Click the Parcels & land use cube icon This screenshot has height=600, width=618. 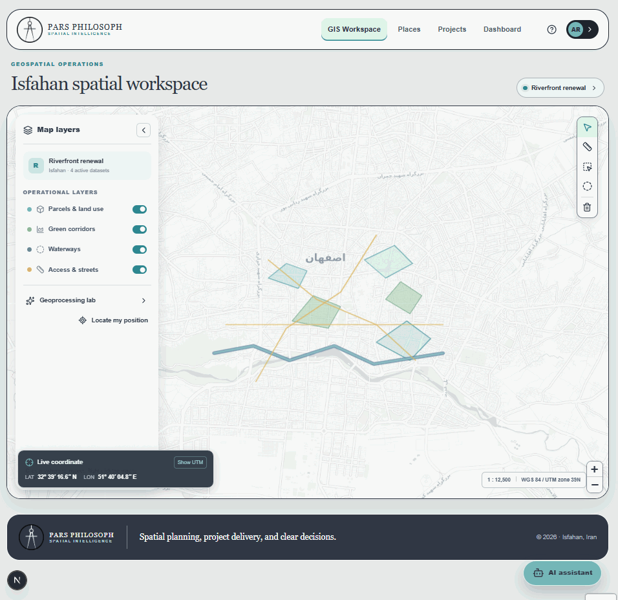(40, 209)
